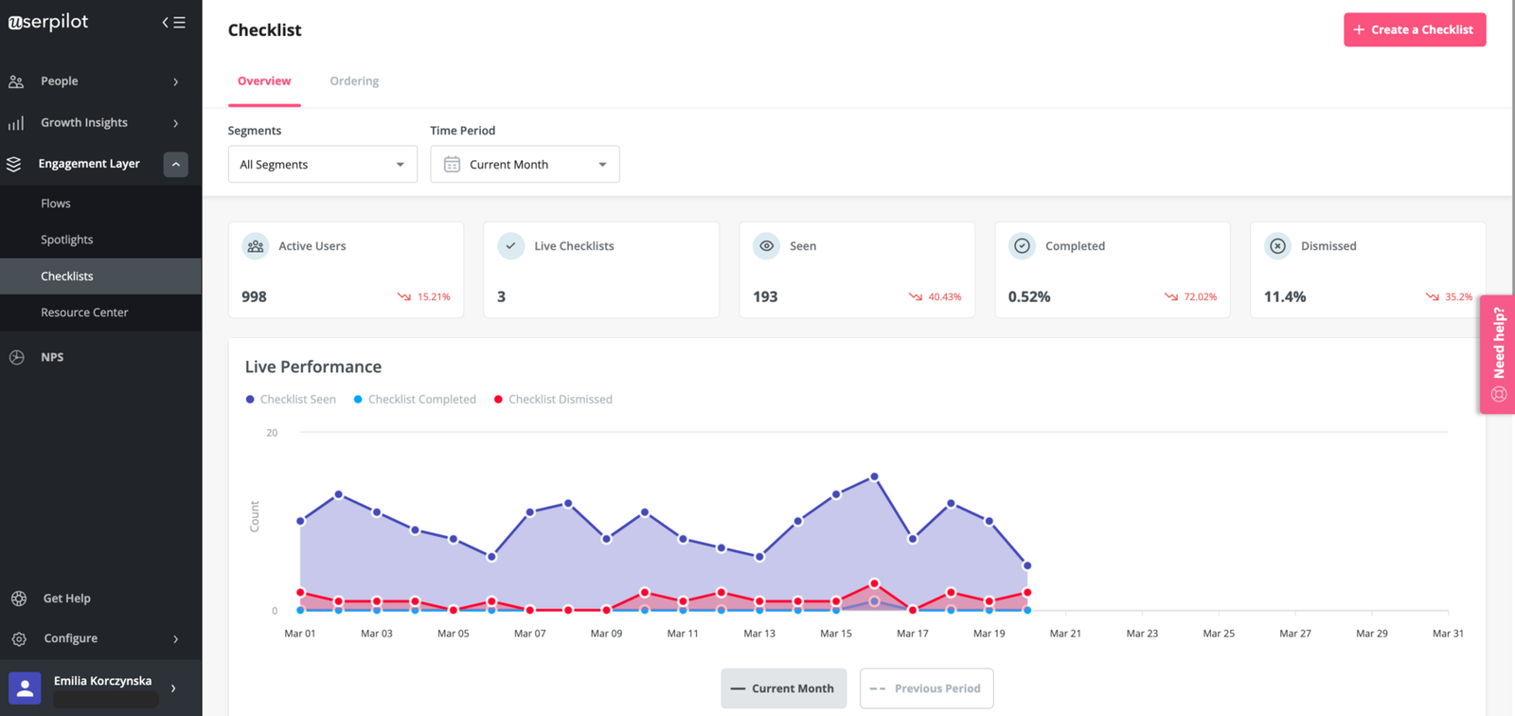
Task: Collapse the Engagement Layer section
Action: coord(176,164)
